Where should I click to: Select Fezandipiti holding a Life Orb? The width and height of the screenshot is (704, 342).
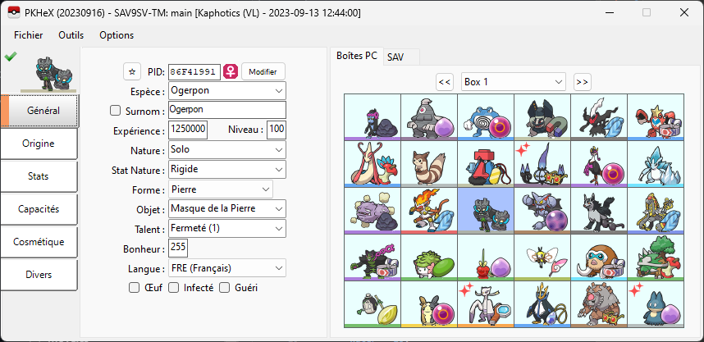(599, 164)
